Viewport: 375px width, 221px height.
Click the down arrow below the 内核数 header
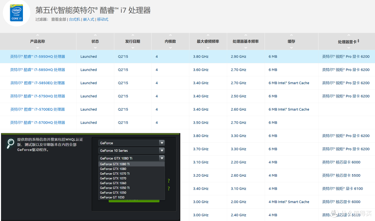point(170,47)
